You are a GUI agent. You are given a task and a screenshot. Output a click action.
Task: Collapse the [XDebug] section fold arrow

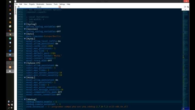(x=25, y=99)
